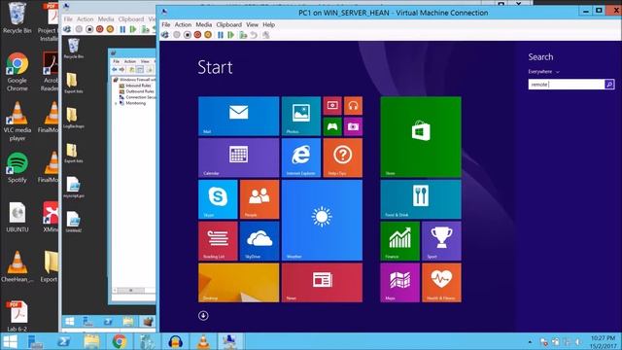
Task: Open Help menu in PC1 window
Action: tap(268, 24)
